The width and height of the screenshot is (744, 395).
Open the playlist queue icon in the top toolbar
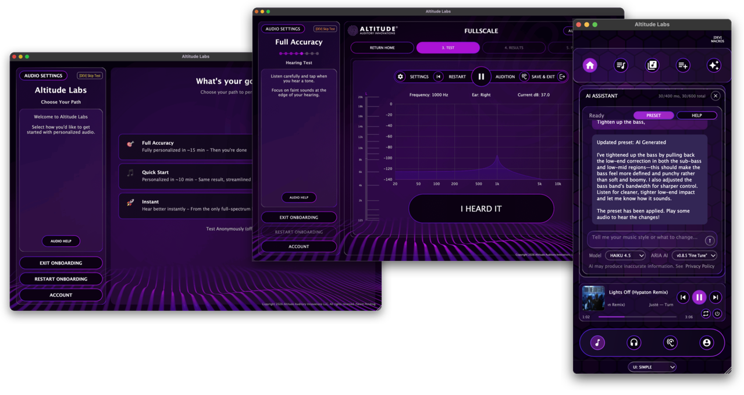pos(621,65)
